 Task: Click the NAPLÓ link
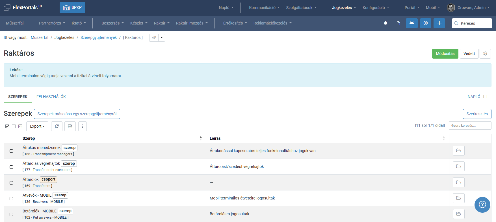(x=474, y=97)
